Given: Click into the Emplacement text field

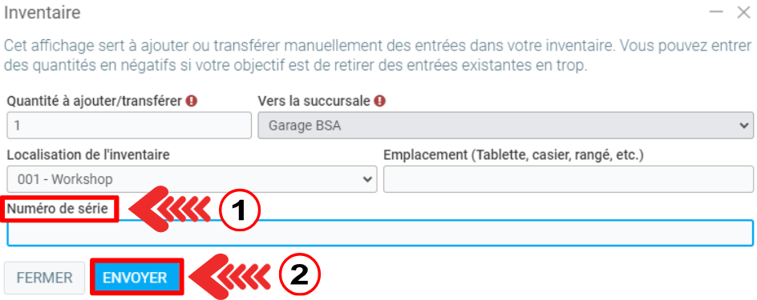Looking at the screenshot, I should click(x=569, y=179).
